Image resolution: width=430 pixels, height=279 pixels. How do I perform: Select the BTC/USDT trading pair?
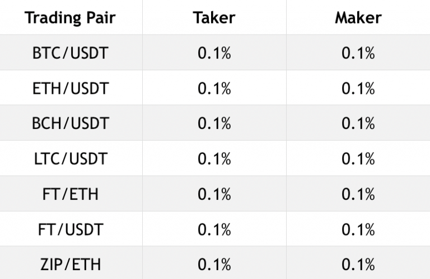70,53
